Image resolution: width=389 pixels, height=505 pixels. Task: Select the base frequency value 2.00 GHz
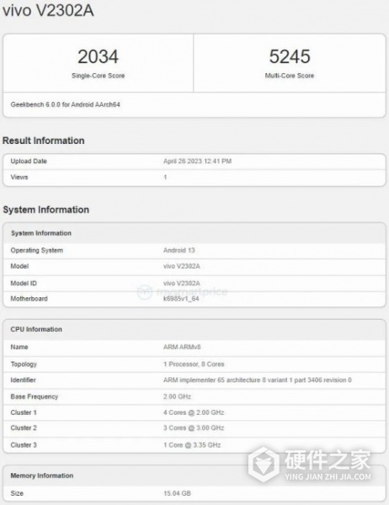(x=178, y=396)
